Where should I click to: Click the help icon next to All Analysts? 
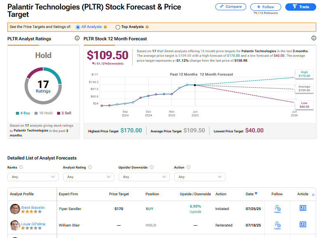[x=105, y=27]
